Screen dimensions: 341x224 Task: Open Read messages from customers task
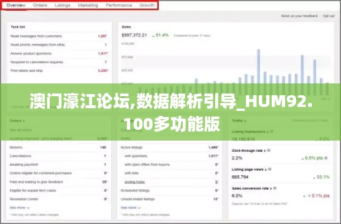(37, 36)
